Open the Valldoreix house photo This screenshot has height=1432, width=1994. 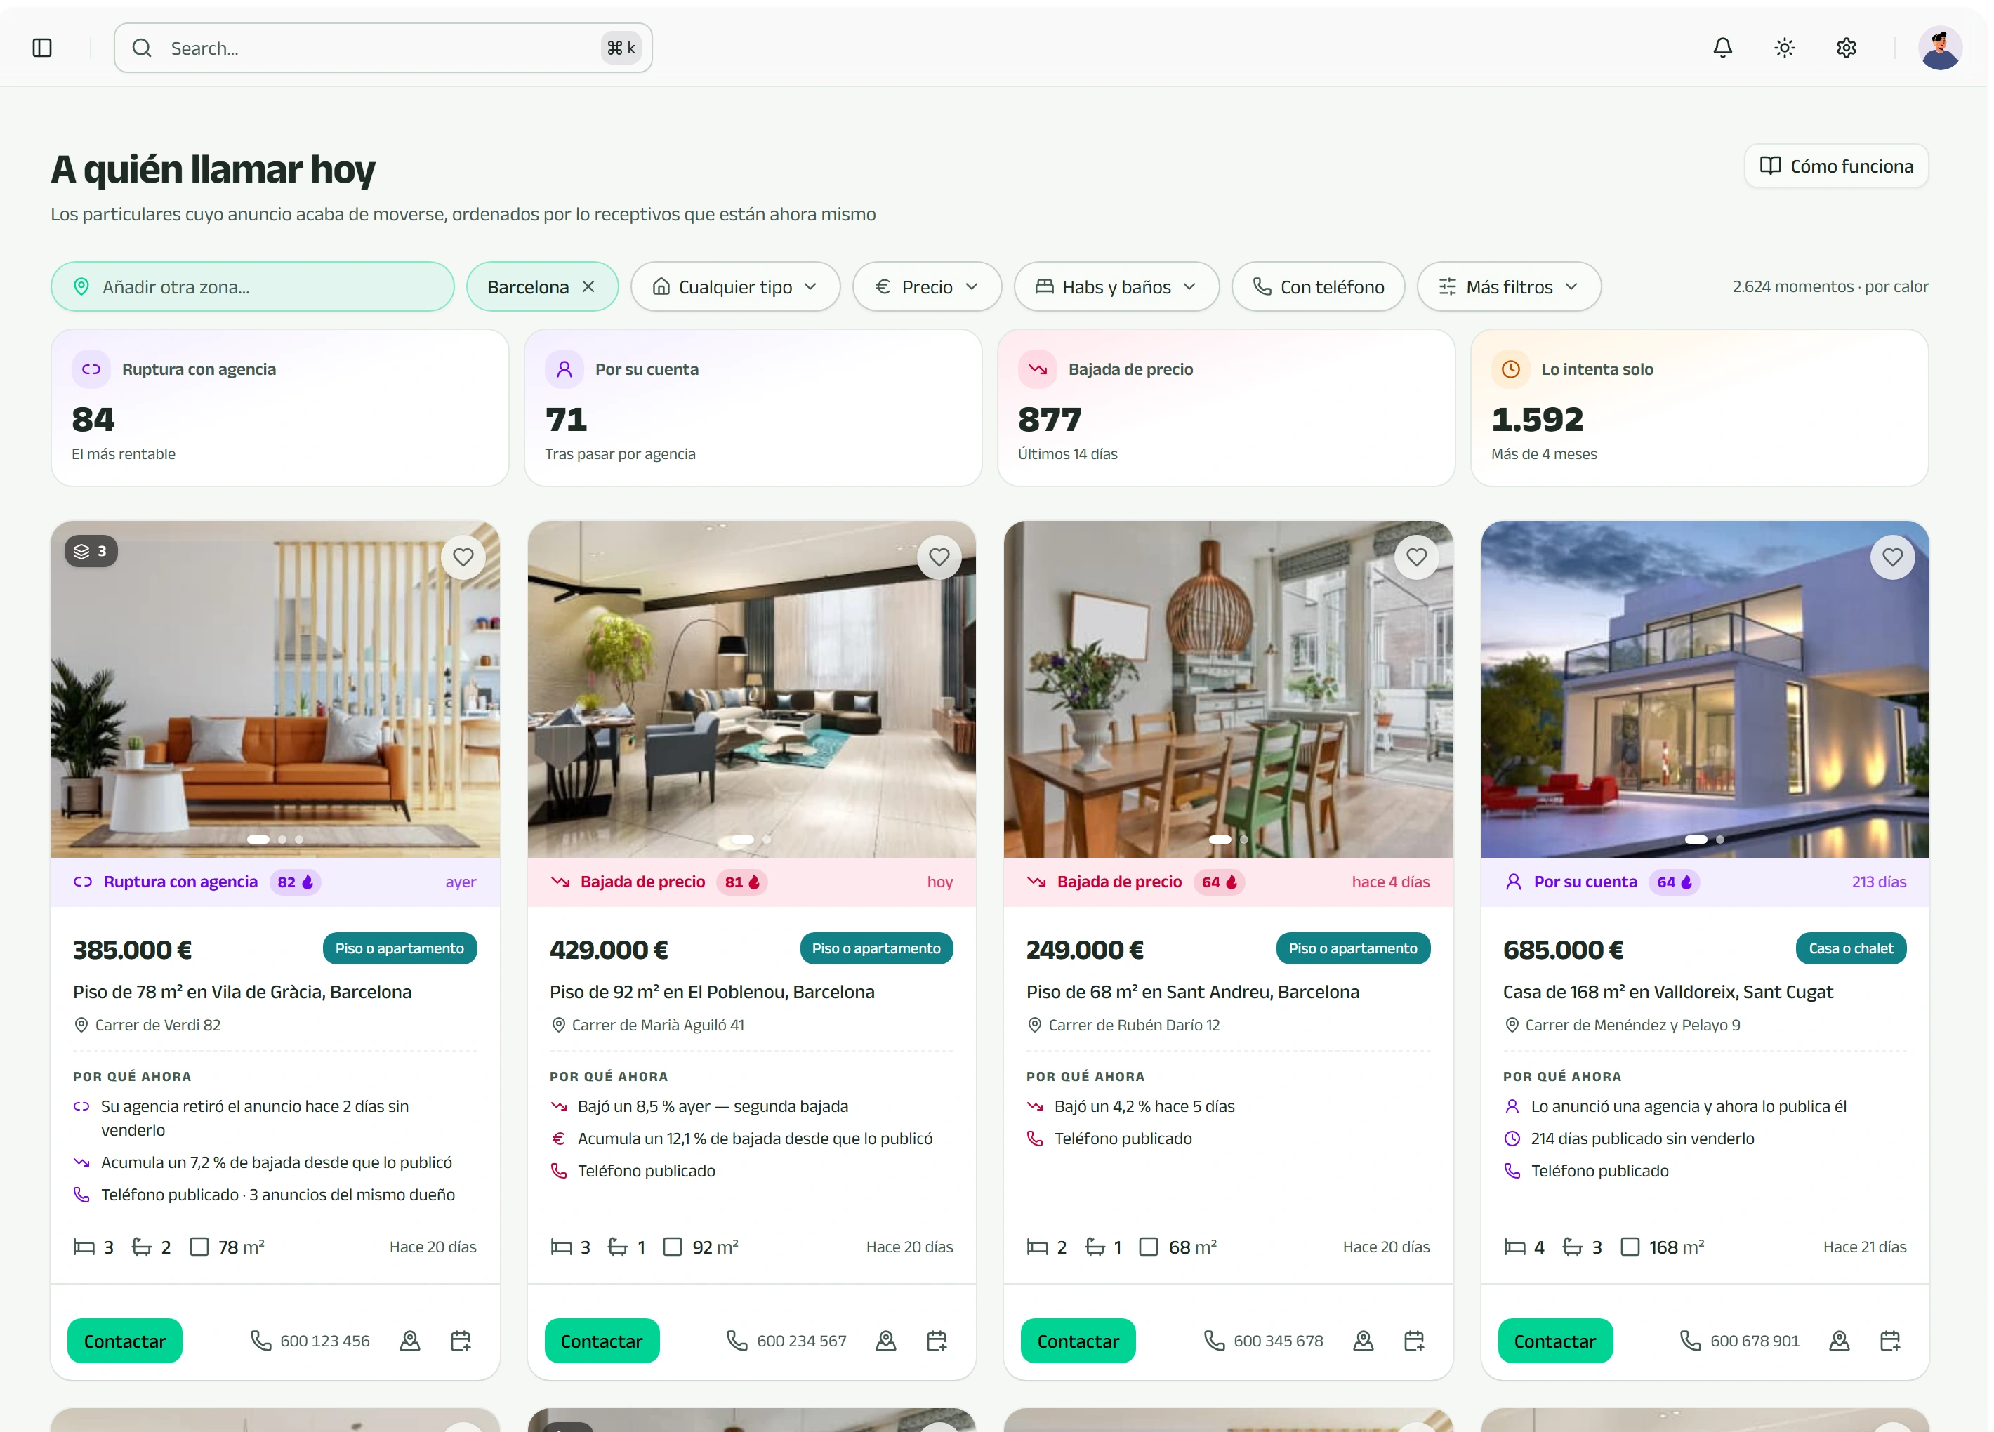pyautogui.click(x=1704, y=689)
